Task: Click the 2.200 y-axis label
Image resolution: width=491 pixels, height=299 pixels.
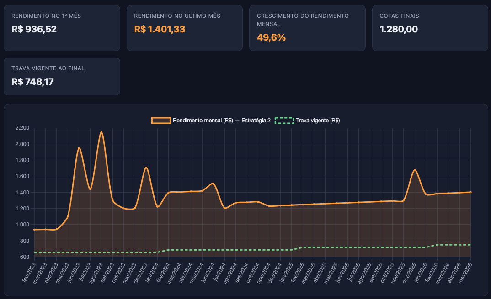Action: (22, 128)
